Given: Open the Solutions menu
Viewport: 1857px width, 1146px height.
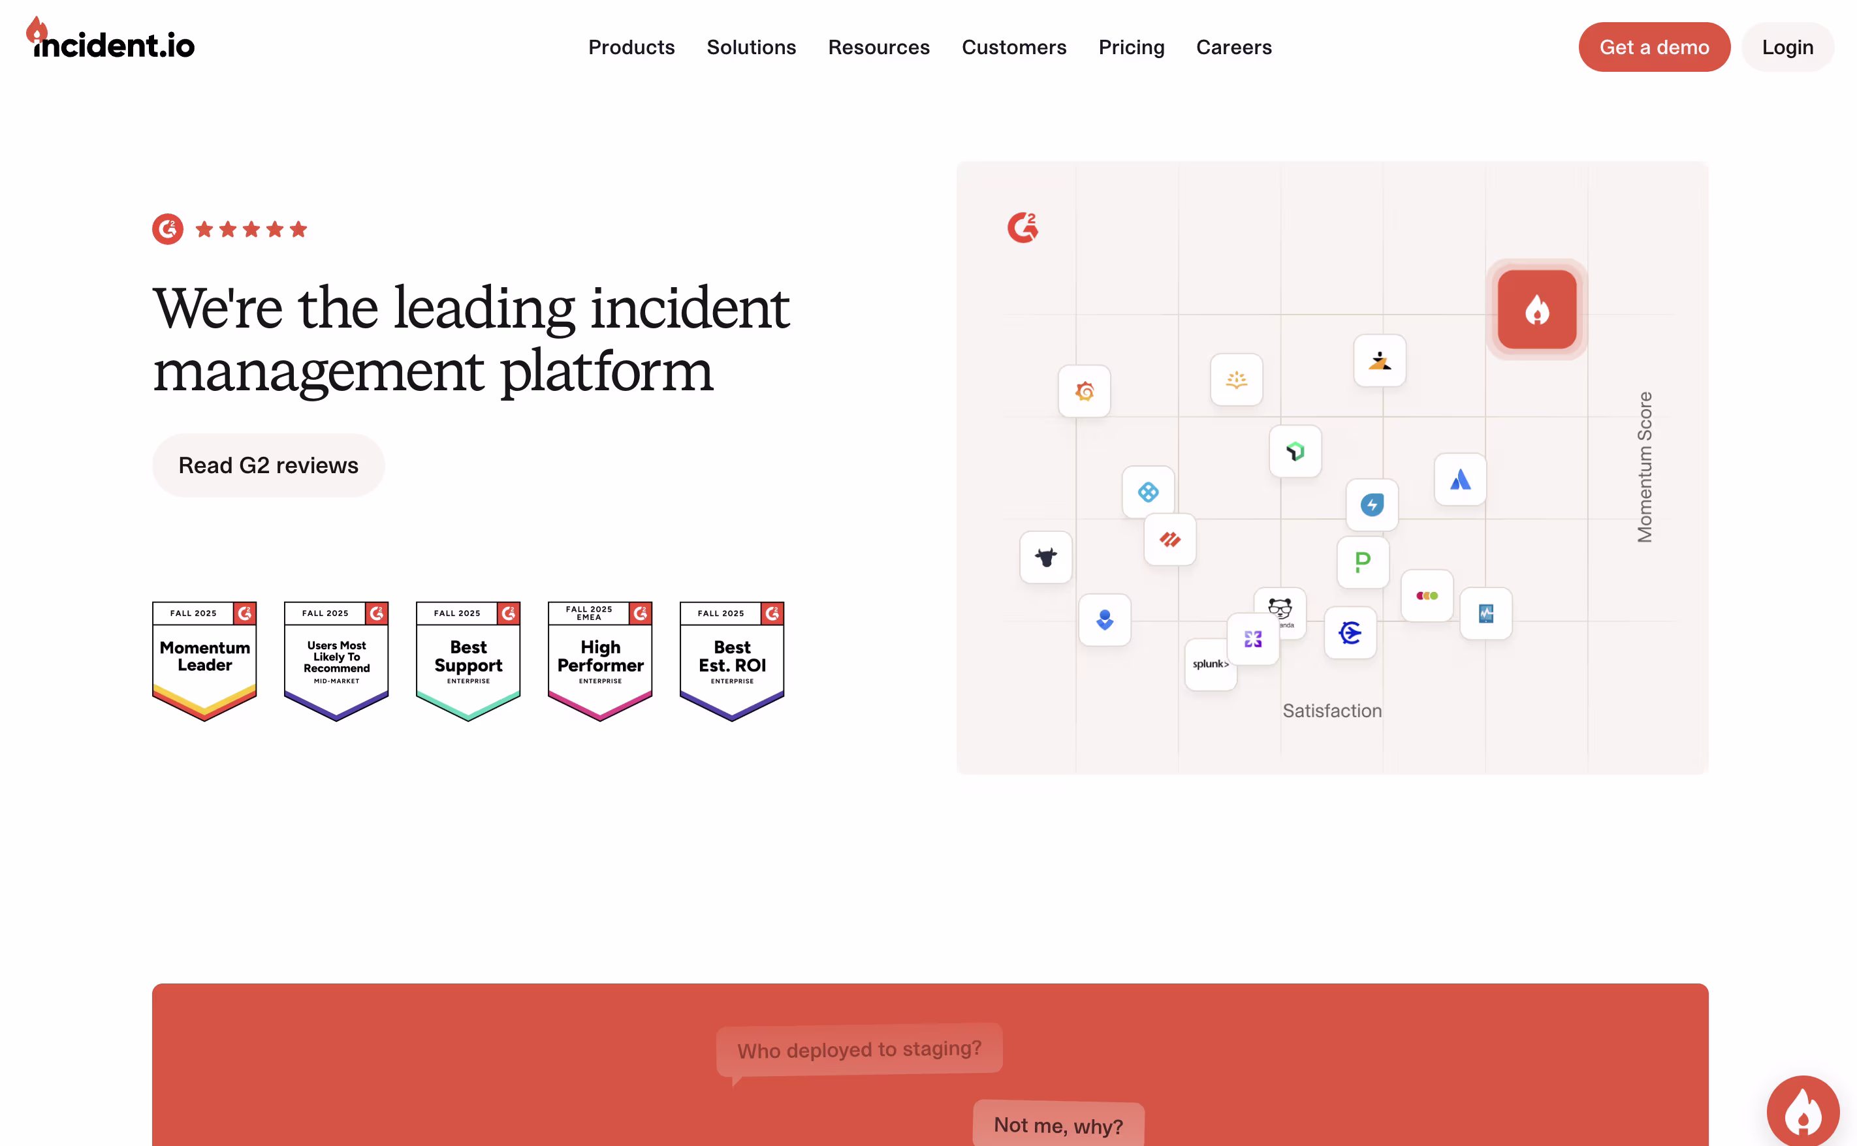Looking at the screenshot, I should click(x=751, y=47).
